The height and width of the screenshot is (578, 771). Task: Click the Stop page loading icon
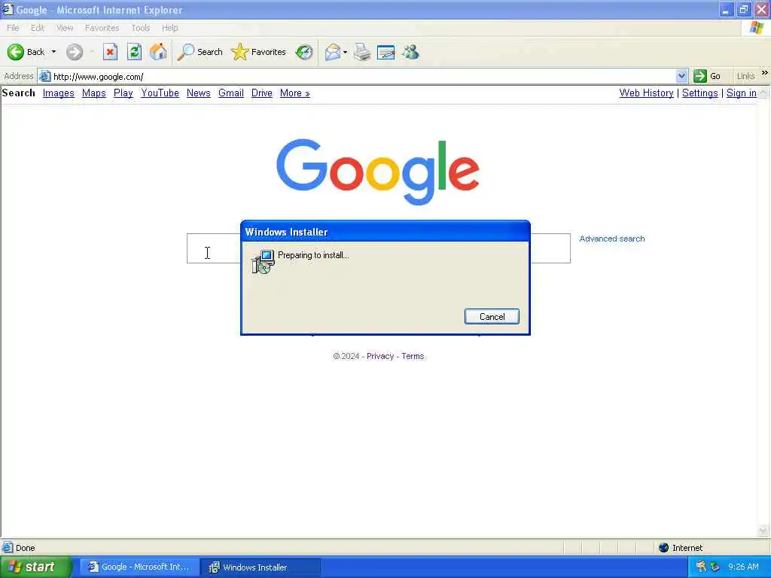110,52
